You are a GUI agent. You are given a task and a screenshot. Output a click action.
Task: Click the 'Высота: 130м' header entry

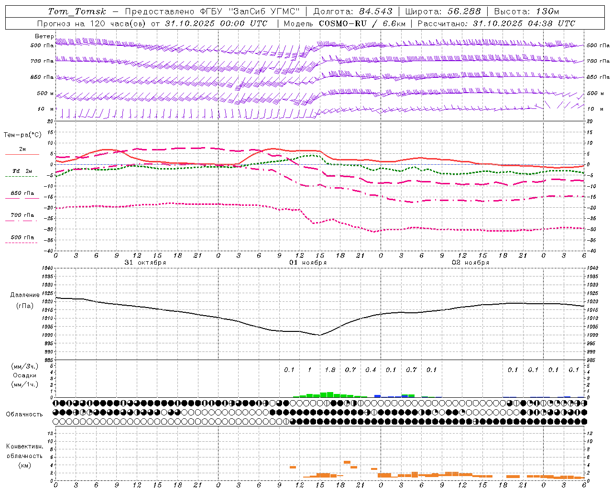point(526,11)
